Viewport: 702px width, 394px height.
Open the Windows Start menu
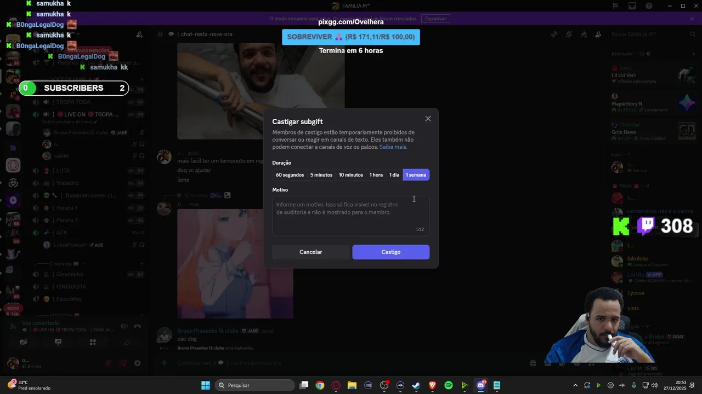(206, 385)
